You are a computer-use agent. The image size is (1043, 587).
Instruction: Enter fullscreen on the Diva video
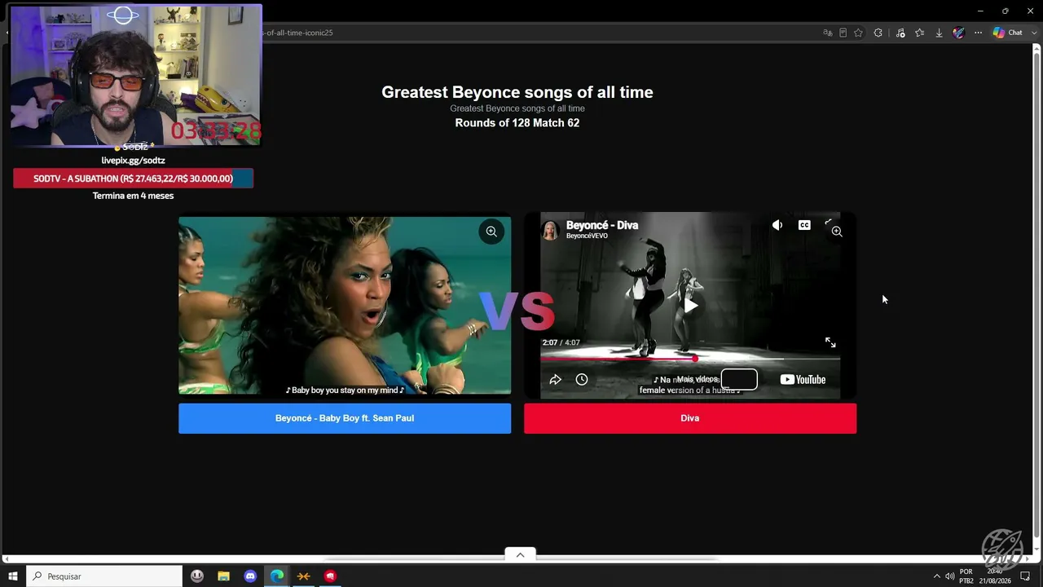(830, 342)
